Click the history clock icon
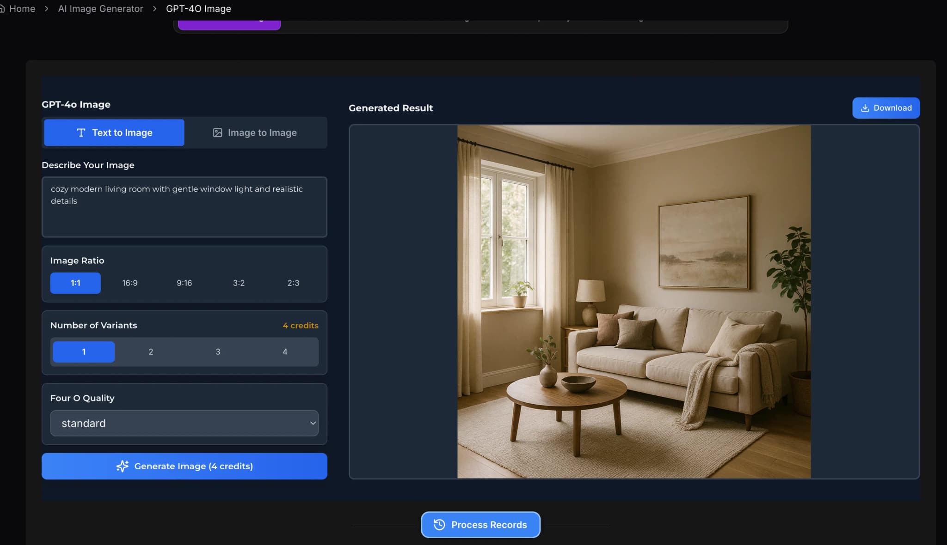947x545 pixels. click(439, 525)
